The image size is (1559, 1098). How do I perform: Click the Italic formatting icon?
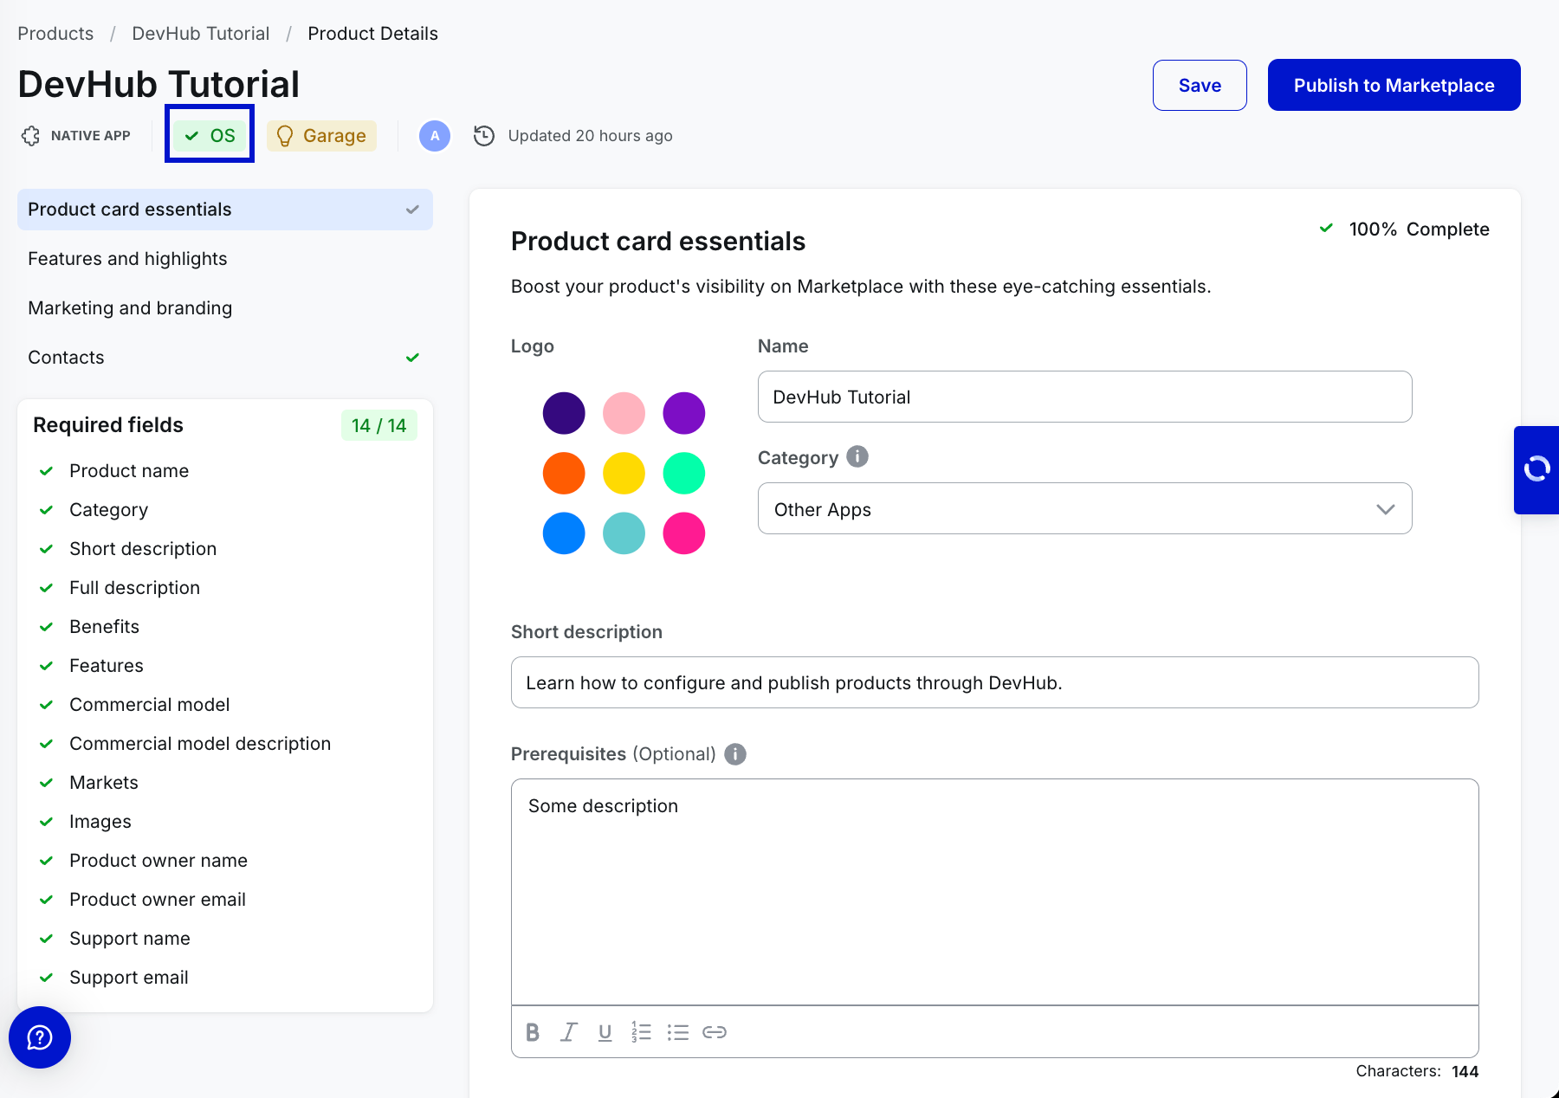tap(568, 1032)
